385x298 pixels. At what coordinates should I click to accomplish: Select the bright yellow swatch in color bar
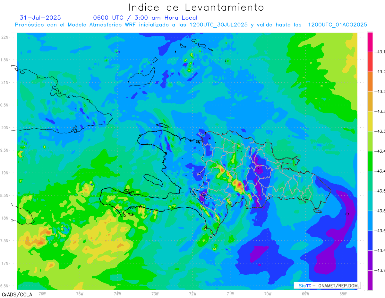tap(370, 122)
